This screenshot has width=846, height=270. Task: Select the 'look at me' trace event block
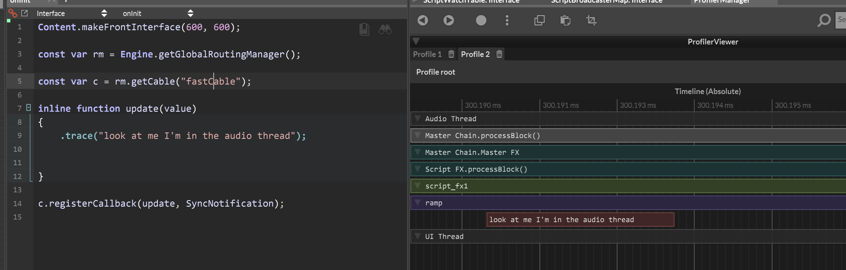(580, 220)
